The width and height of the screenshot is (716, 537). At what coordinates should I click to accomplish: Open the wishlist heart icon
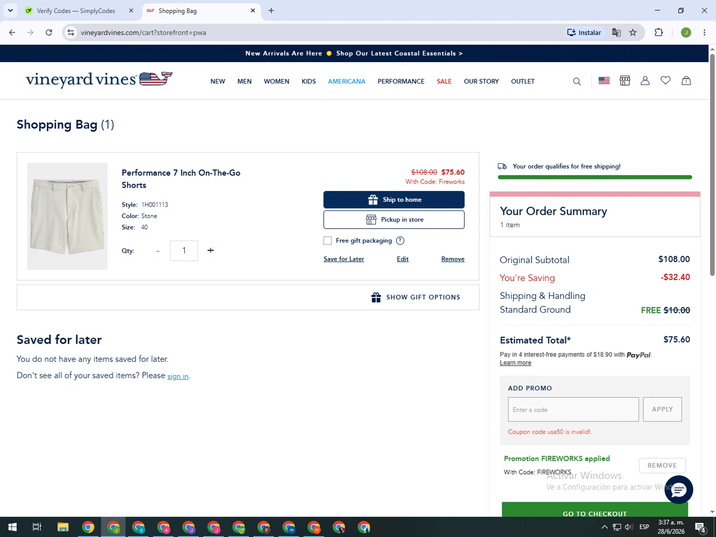[665, 81]
